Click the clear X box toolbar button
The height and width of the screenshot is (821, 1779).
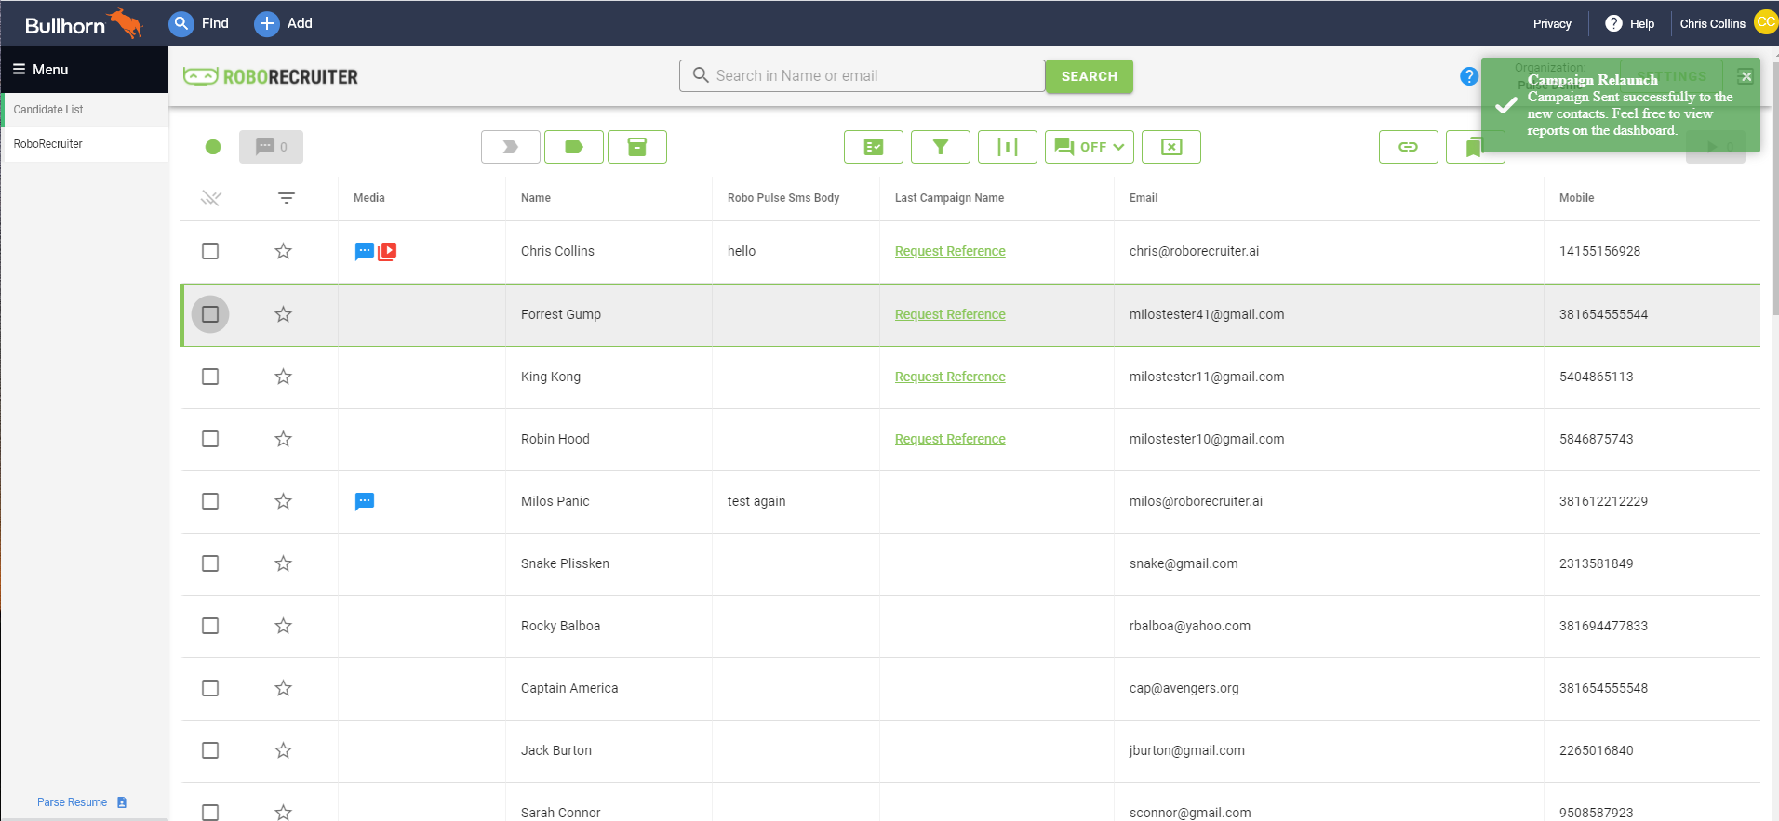click(x=1171, y=147)
